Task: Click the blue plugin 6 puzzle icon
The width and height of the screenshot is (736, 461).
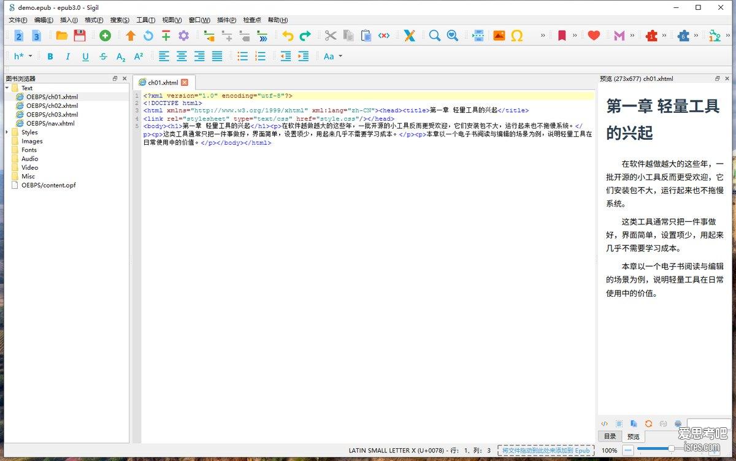Action: click(684, 36)
